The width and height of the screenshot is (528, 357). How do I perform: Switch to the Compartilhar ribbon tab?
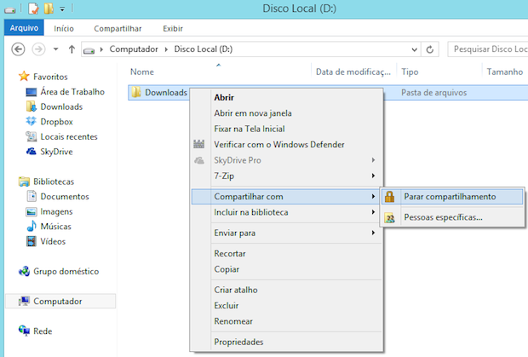[118, 28]
